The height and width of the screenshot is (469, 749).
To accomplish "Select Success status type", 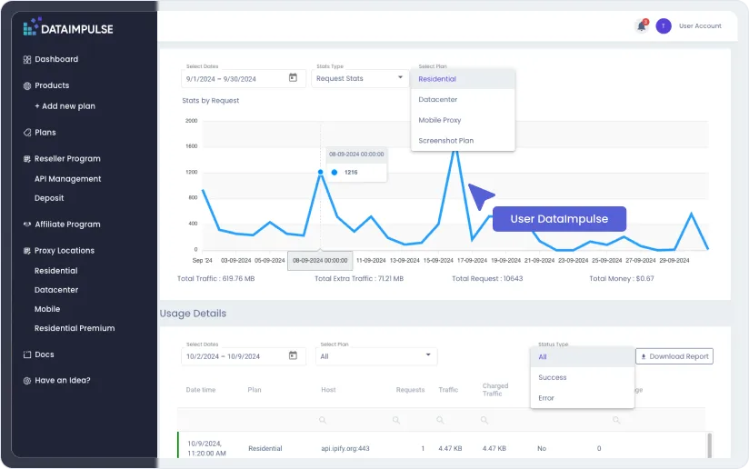I will (583, 377).
